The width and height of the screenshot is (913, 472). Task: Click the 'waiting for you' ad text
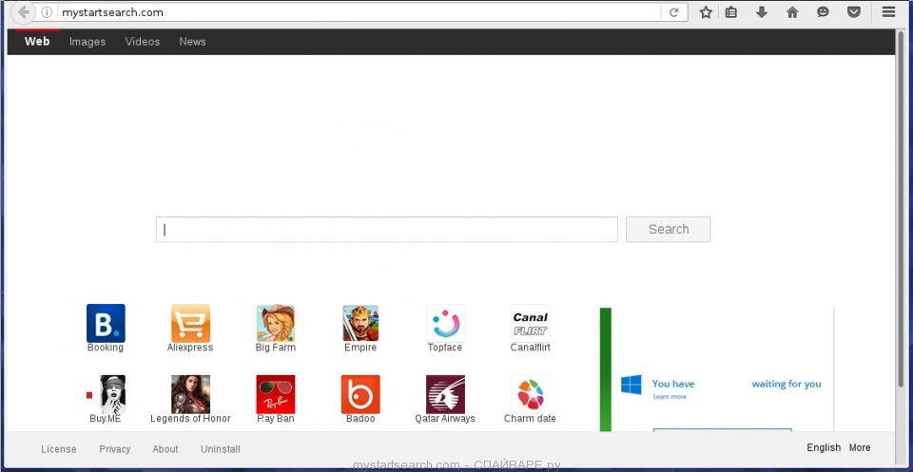click(x=787, y=384)
